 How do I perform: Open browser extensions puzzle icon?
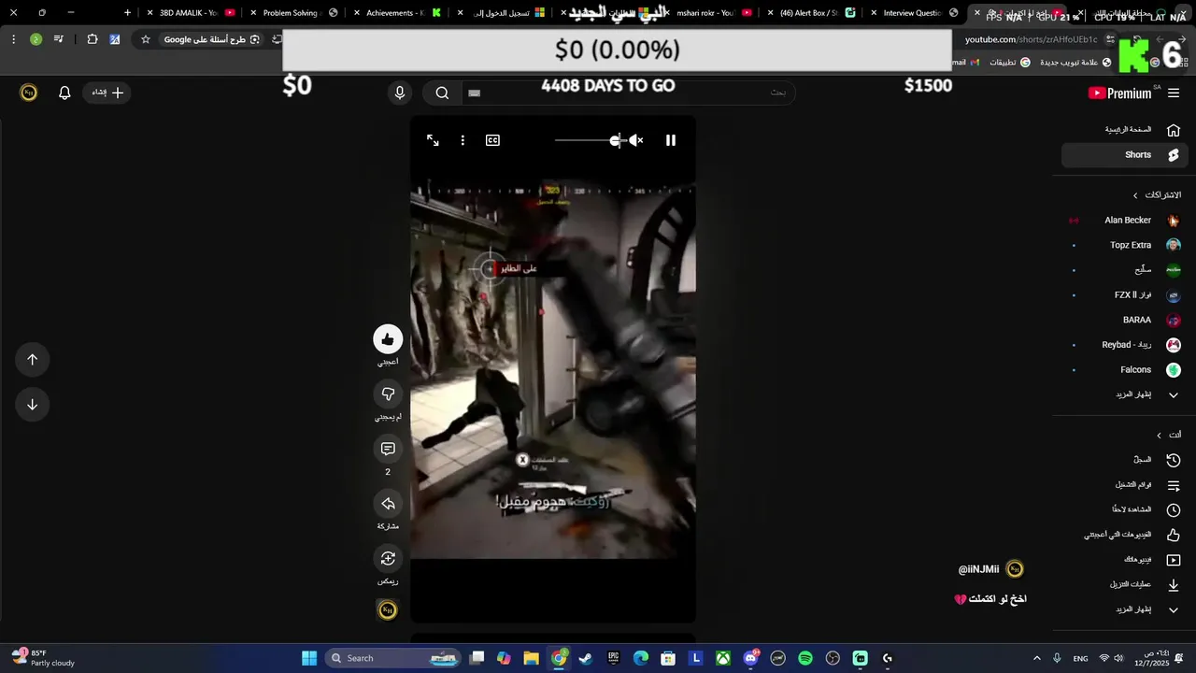92,39
